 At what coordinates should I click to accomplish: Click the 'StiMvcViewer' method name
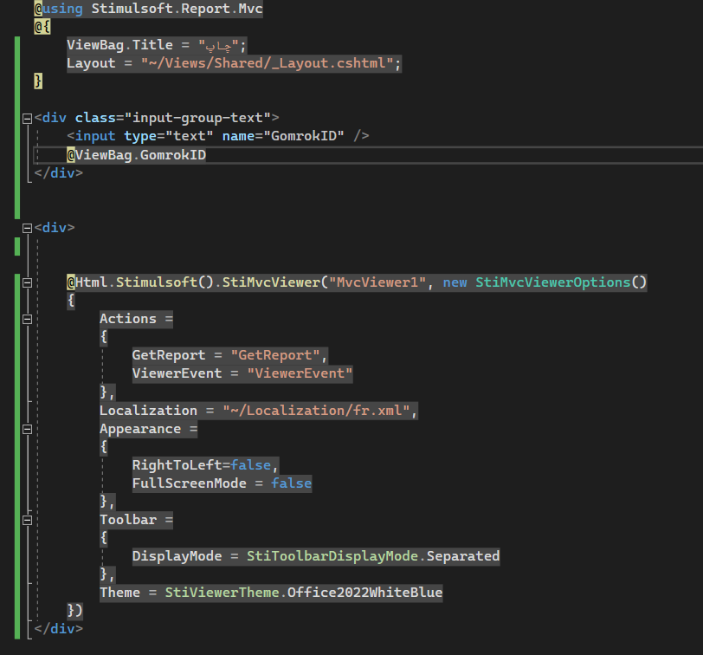click(x=271, y=282)
